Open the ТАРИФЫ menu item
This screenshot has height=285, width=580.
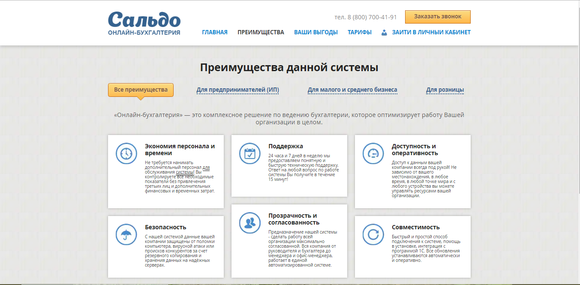point(360,32)
